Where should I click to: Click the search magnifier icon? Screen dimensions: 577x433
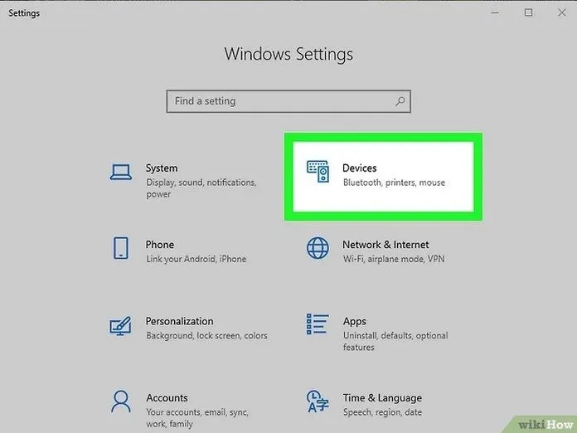click(x=400, y=101)
